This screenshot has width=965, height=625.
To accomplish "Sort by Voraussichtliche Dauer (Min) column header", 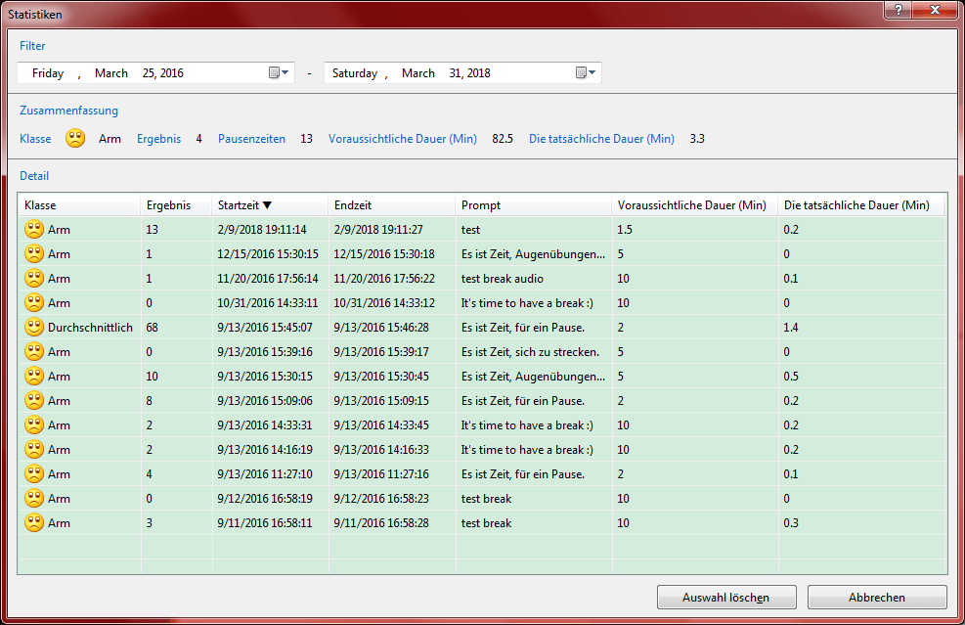I will click(695, 205).
